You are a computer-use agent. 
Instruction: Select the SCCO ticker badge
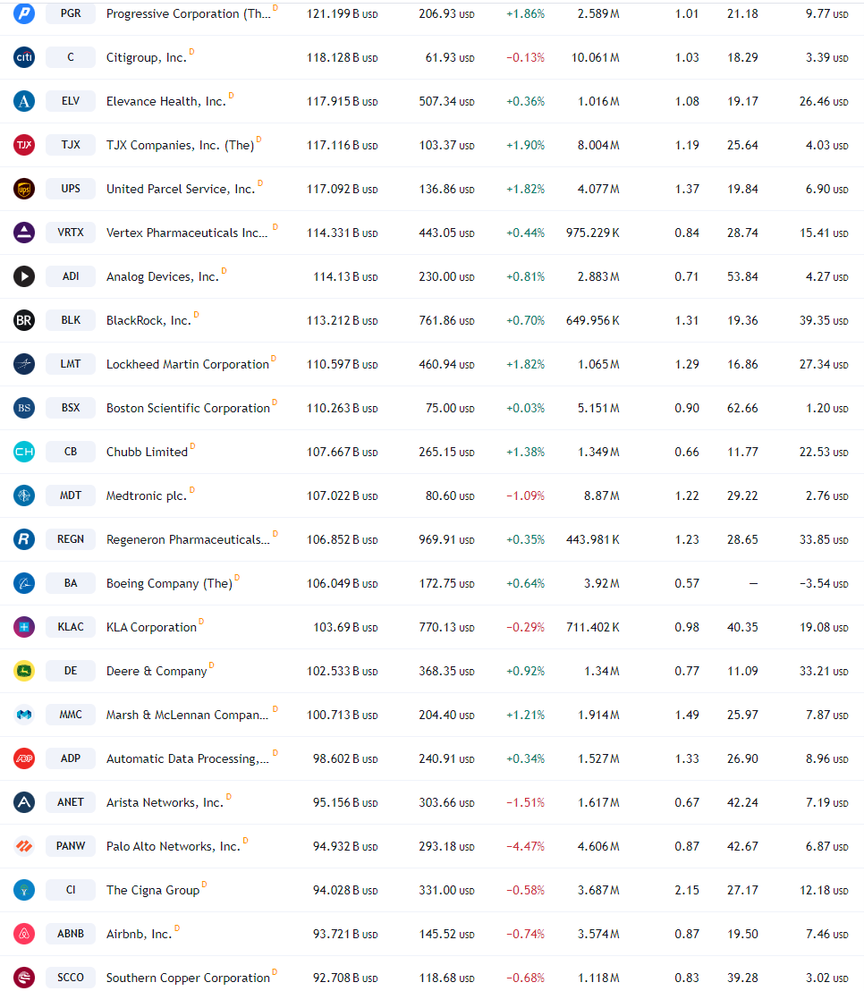click(71, 978)
